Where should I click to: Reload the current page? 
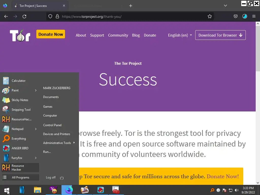coord(24,17)
